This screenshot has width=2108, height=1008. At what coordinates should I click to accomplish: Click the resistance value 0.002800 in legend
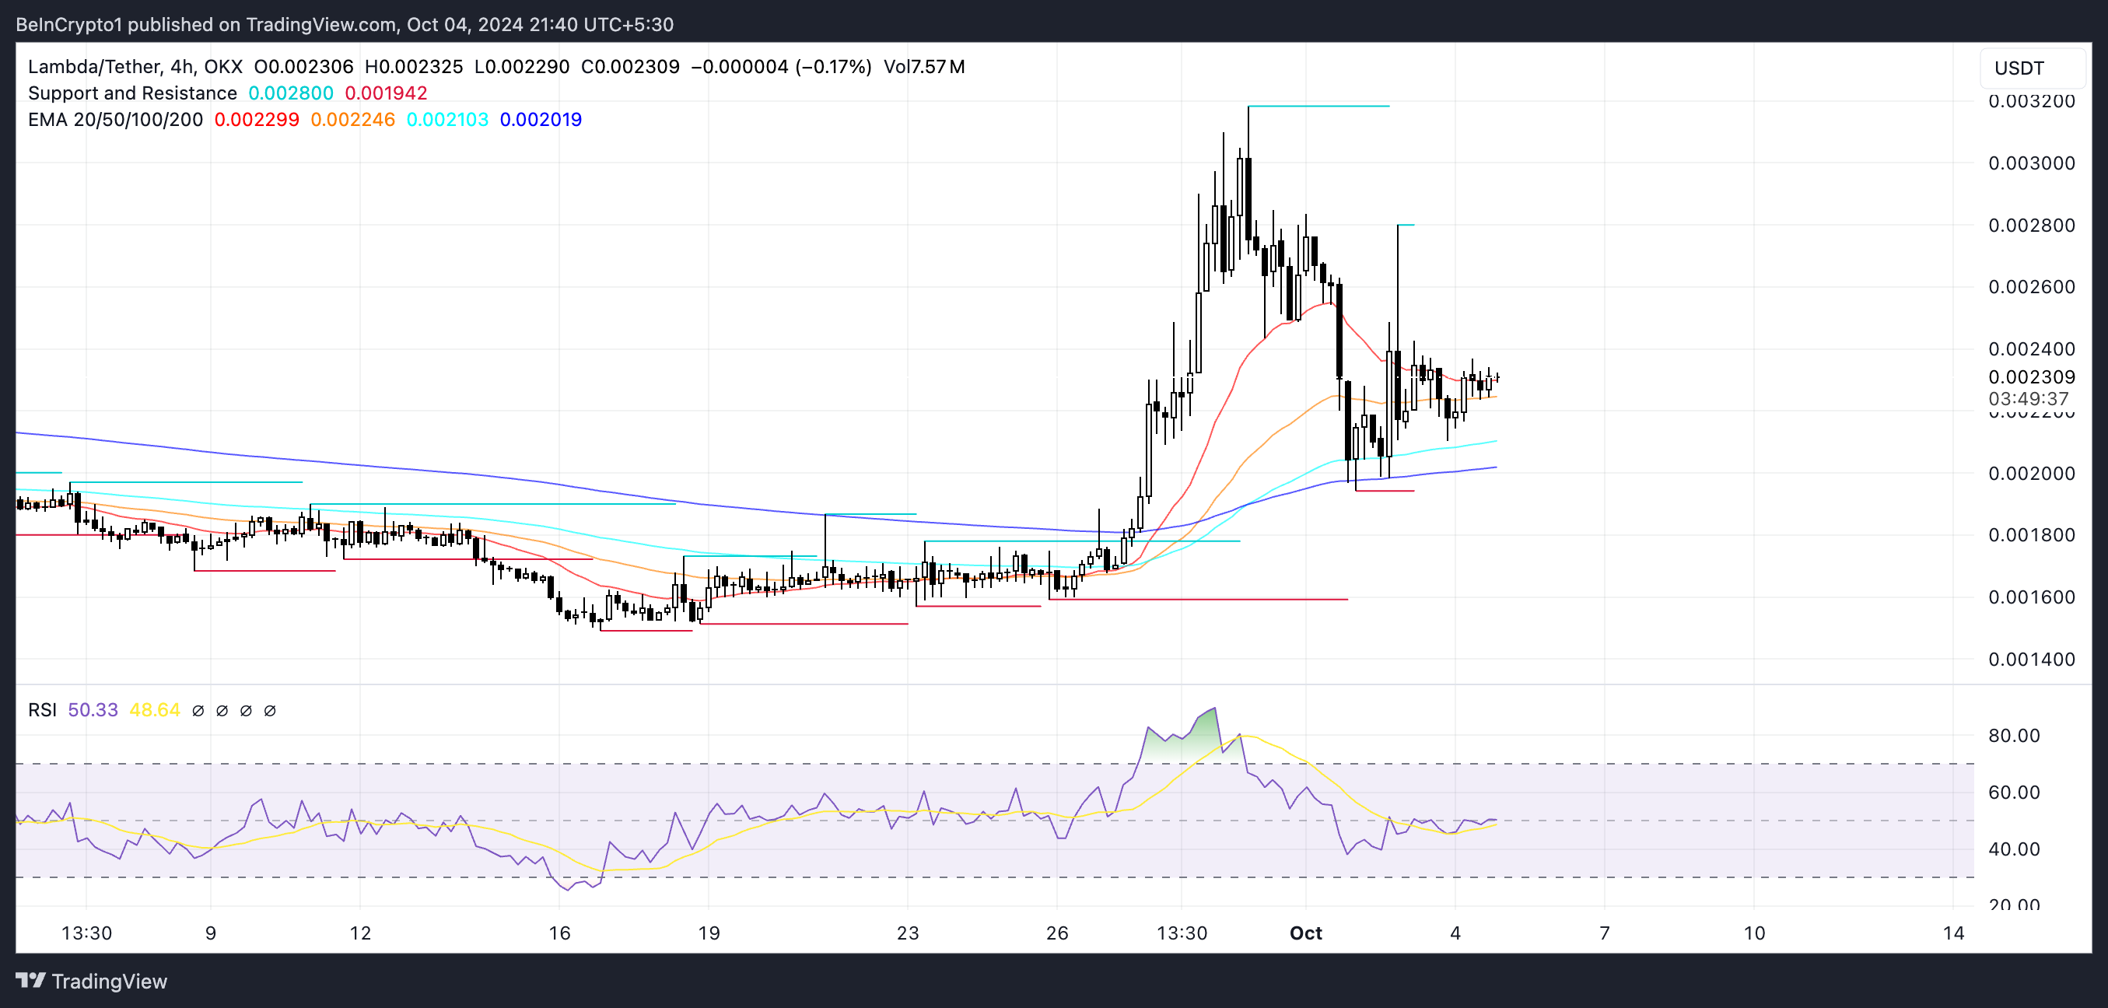[x=290, y=93]
